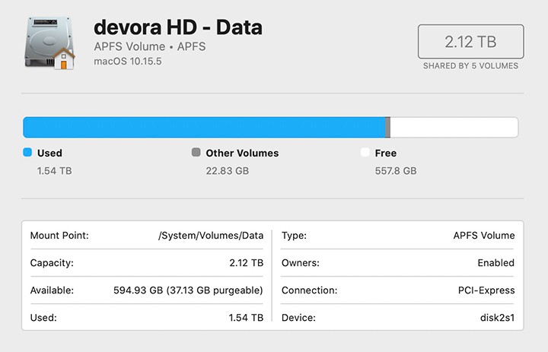
Task: Click the Mount Point path value
Action: click(211, 236)
